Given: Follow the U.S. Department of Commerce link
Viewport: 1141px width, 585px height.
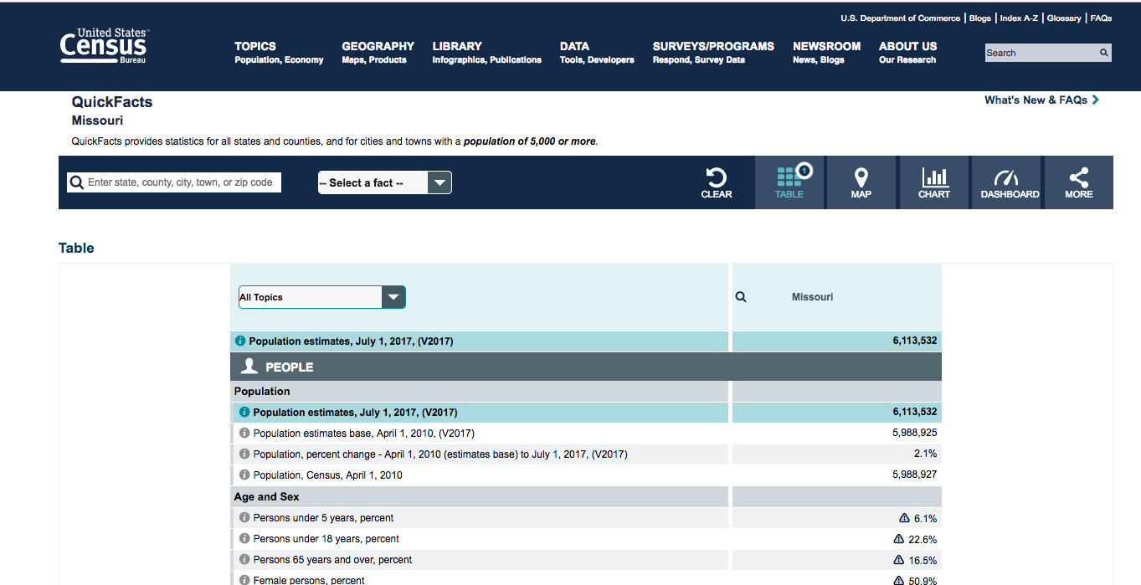Looking at the screenshot, I should [x=900, y=18].
